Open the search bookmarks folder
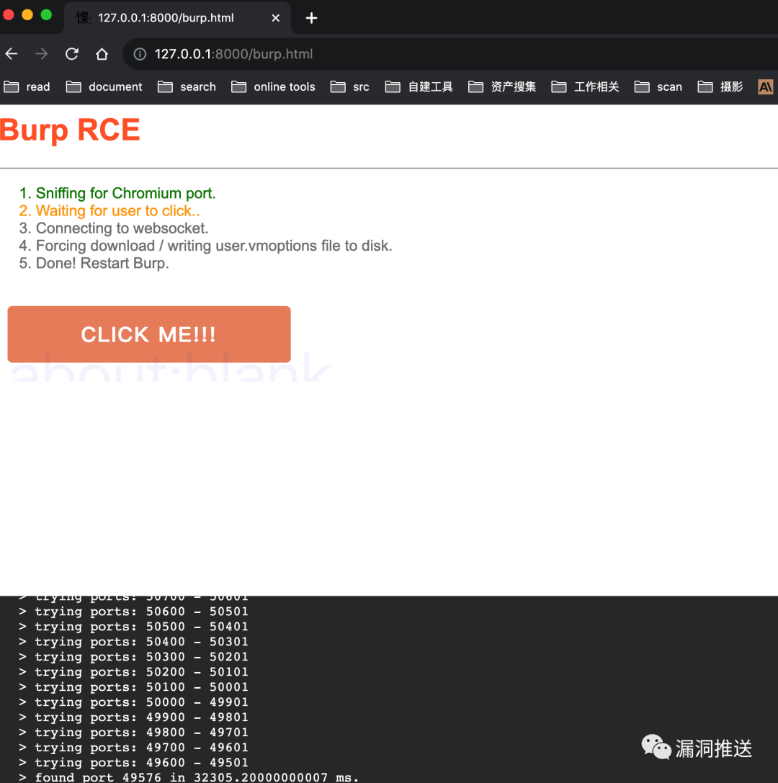 pyautogui.click(x=187, y=87)
